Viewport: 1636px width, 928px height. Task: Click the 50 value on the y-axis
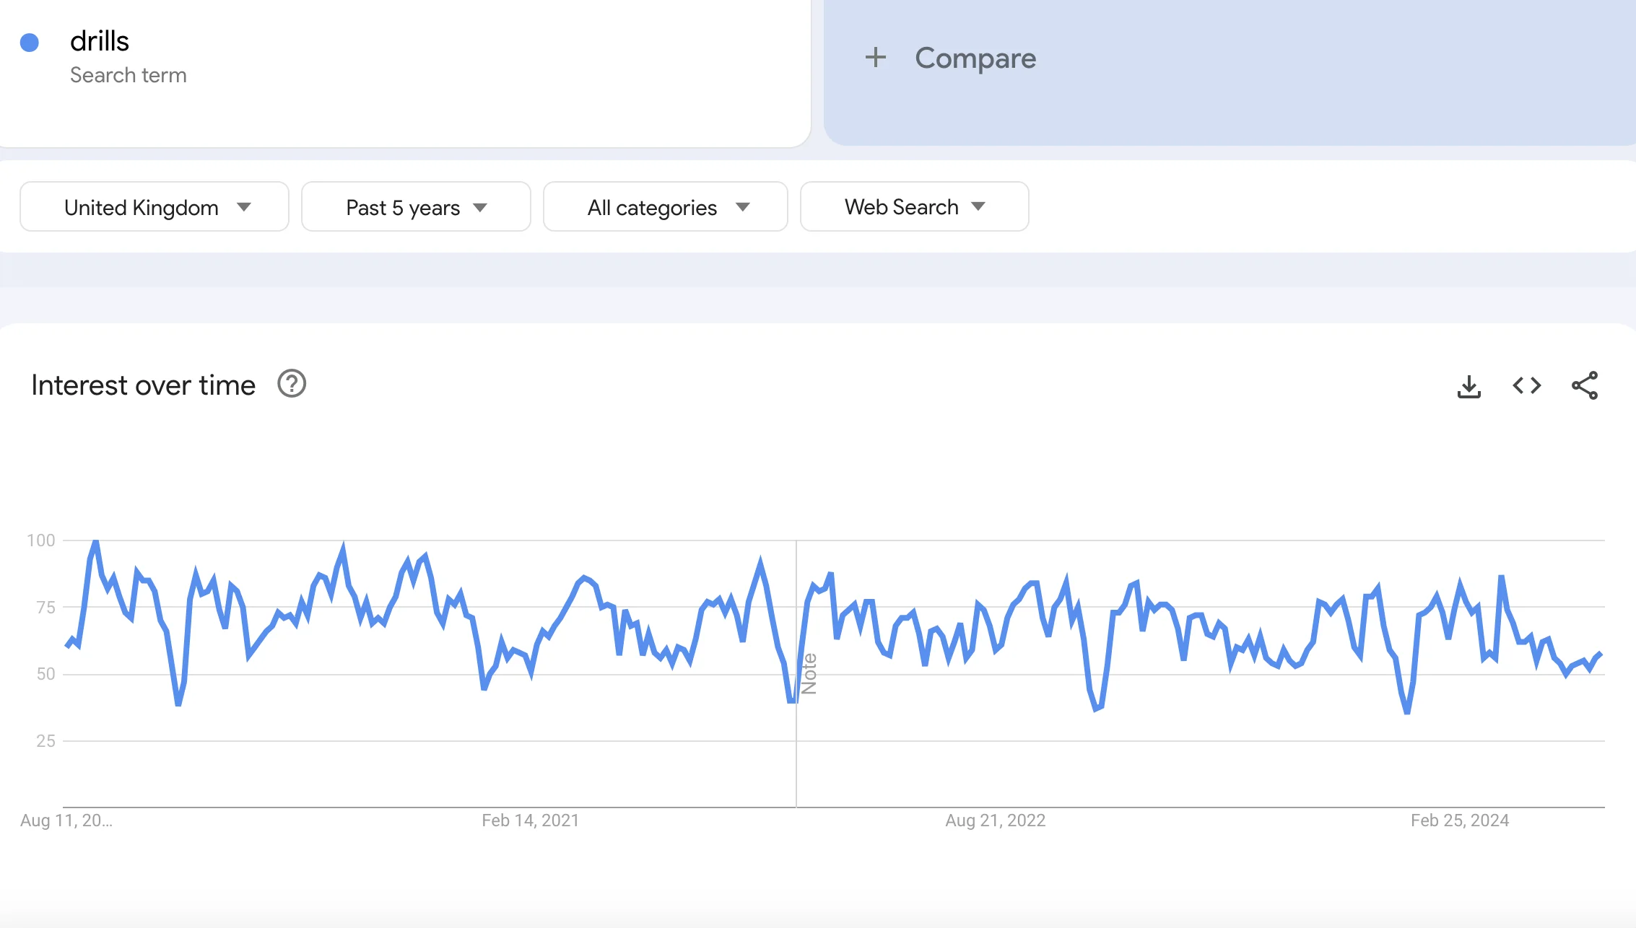pos(45,674)
